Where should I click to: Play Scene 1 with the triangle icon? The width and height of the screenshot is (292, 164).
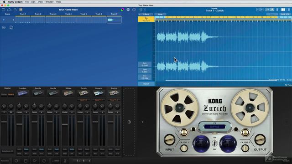pos(4,20)
